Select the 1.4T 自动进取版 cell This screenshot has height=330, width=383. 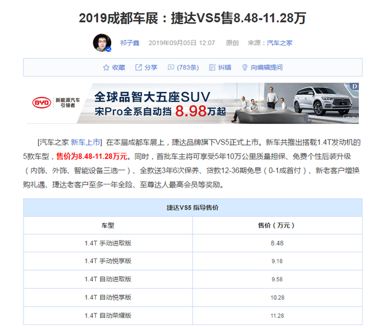tap(108, 279)
